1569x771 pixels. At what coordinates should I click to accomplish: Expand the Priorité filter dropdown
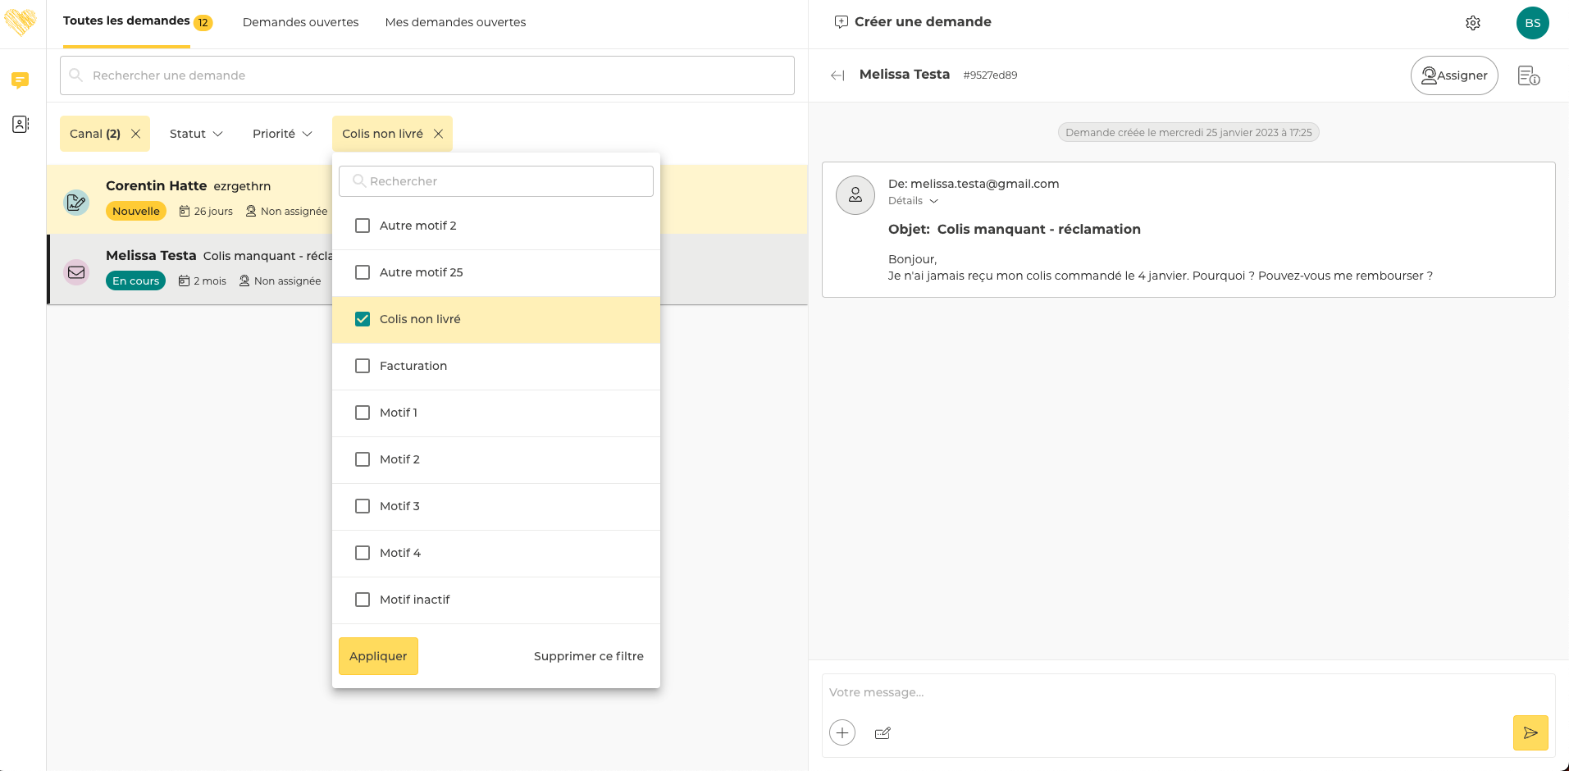[x=282, y=134]
